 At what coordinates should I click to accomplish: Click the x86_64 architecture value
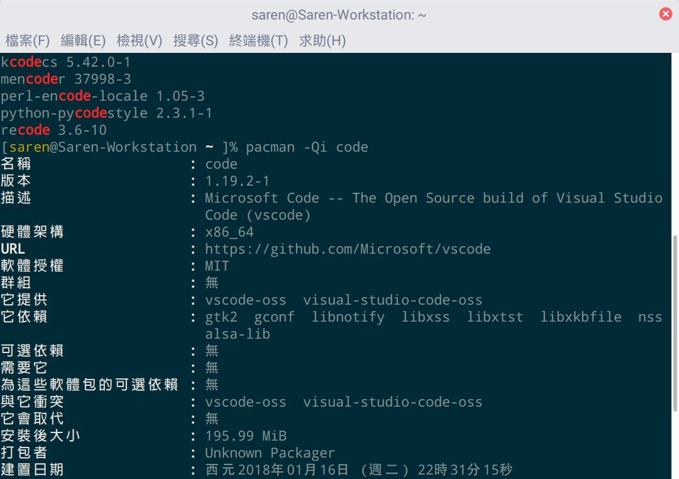tap(229, 232)
